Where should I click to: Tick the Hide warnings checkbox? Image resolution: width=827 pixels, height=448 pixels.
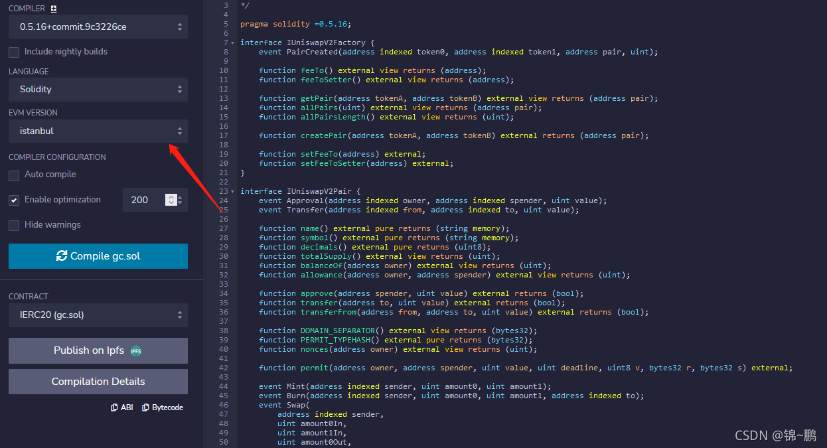pyautogui.click(x=14, y=226)
